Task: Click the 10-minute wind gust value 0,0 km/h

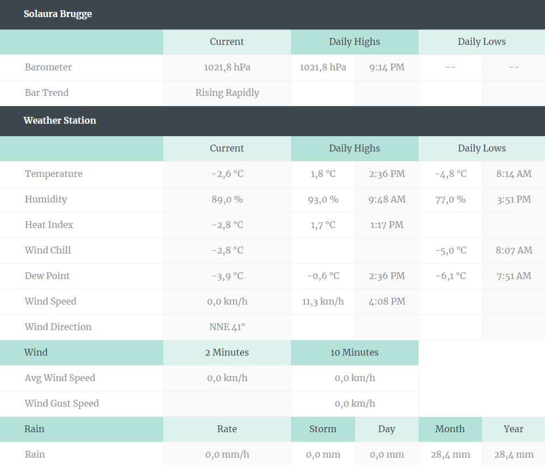Action: [354, 403]
